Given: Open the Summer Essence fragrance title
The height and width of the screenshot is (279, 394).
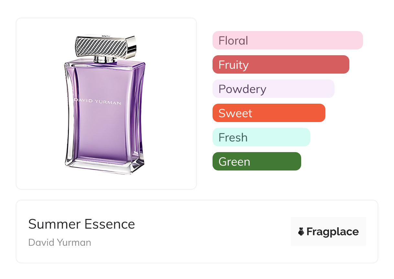Looking at the screenshot, I should point(82,224).
